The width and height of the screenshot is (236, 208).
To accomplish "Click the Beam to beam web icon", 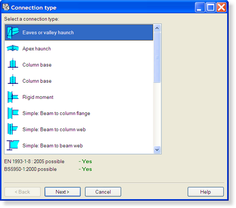I will point(13,145).
